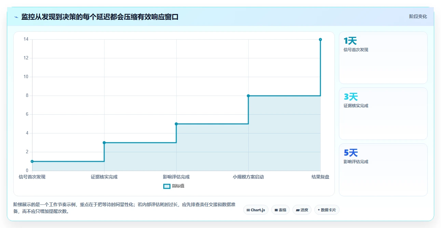Click the 小规模方案启动 x-axis label
The image size is (441, 228).
coord(248,177)
